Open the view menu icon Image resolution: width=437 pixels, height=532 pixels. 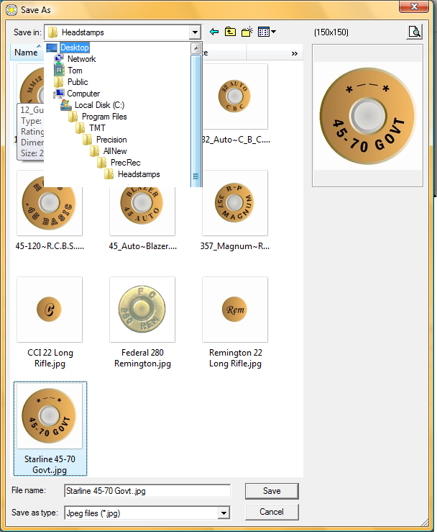(267, 32)
